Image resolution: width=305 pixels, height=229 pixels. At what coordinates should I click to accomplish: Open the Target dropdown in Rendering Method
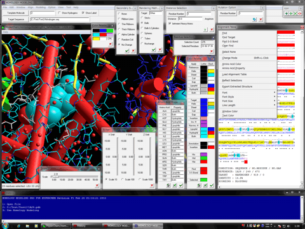click(x=156, y=13)
